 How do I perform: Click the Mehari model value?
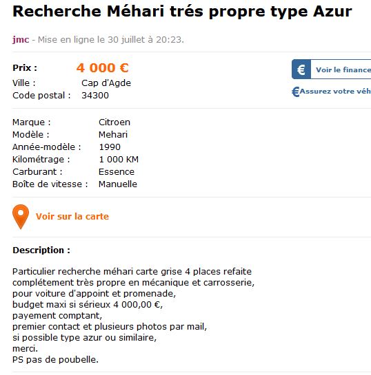[x=113, y=135]
